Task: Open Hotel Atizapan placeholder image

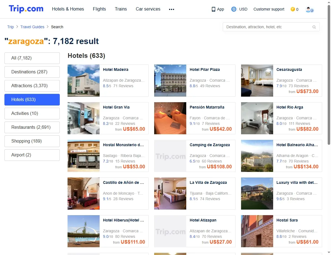Action: pos(170,231)
